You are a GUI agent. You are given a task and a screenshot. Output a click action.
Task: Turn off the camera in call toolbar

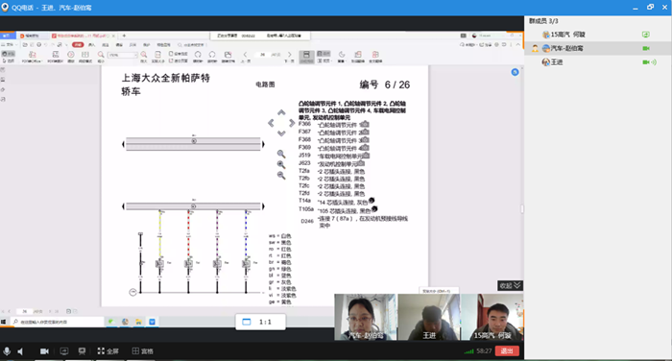point(44,351)
